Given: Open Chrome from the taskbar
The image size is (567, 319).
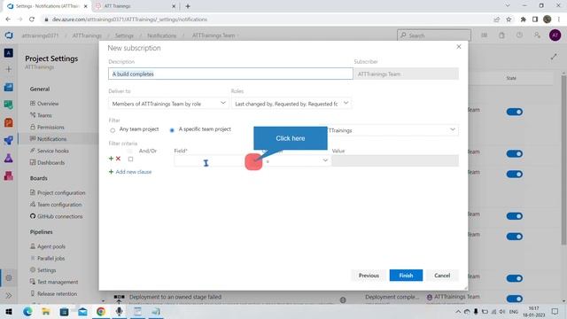Looking at the screenshot, I should pyautogui.click(x=101, y=311).
